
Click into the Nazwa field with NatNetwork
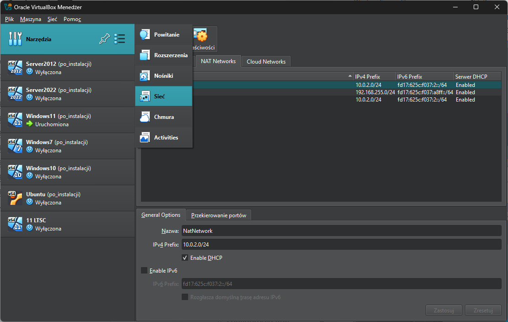[x=341, y=231]
